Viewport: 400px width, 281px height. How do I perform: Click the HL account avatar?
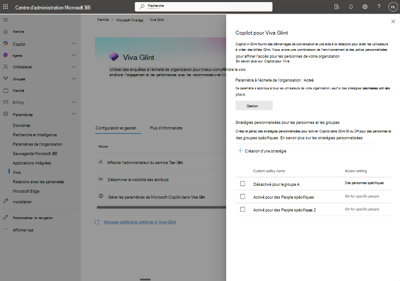coord(393,6)
